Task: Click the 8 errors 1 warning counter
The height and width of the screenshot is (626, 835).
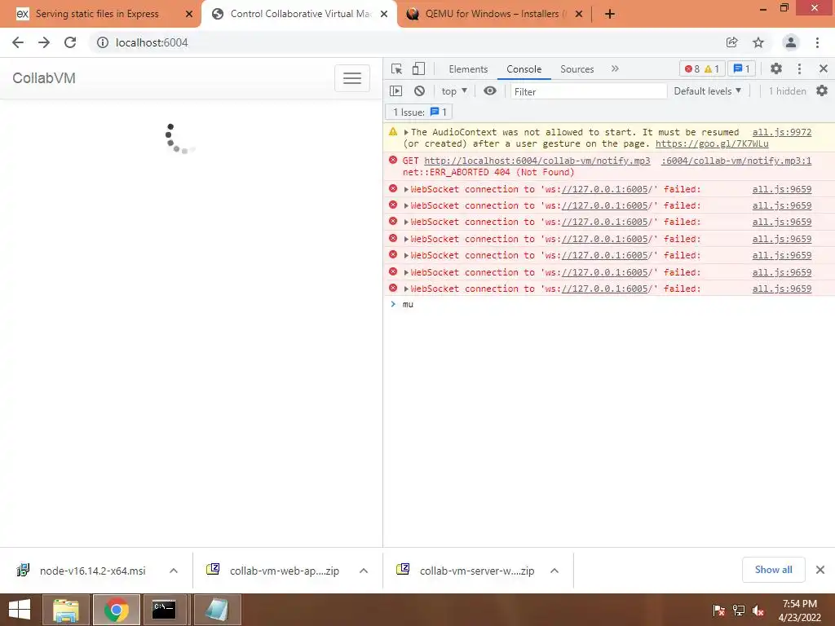Action: 702,68
